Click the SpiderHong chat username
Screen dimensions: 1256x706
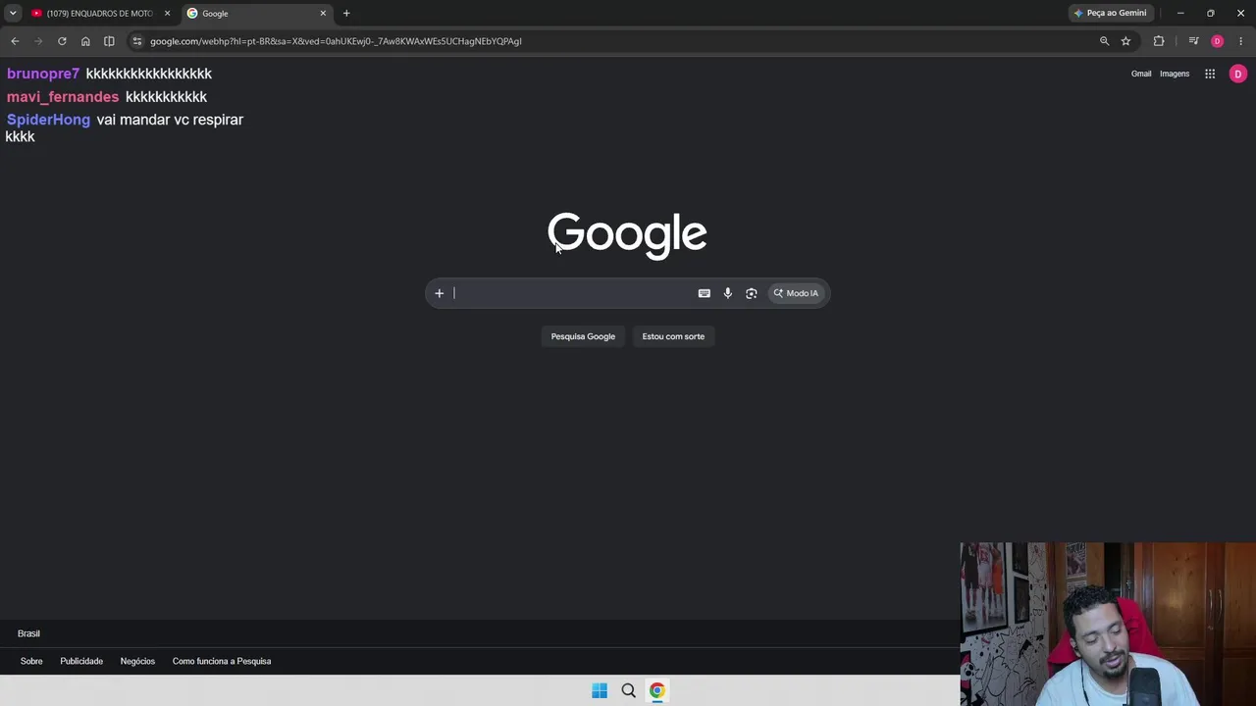point(48,120)
